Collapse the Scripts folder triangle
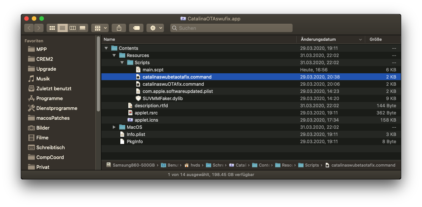Image resolution: width=422 pixels, height=207 pixels. [122, 63]
